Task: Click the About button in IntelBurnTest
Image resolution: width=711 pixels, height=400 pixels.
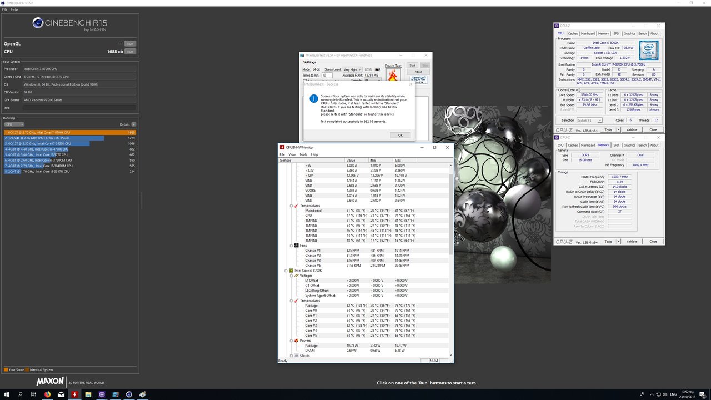Action: (x=418, y=72)
